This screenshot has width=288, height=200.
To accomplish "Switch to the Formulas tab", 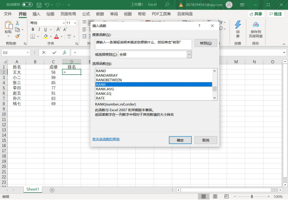I will point(86,14).
